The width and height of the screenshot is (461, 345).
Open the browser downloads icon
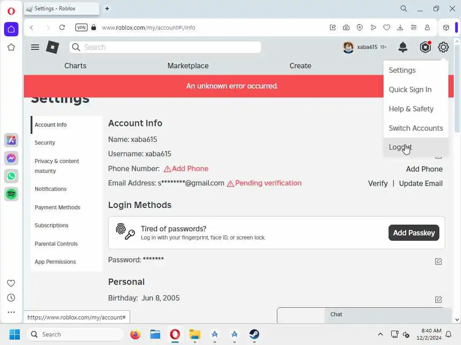[x=400, y=27]
